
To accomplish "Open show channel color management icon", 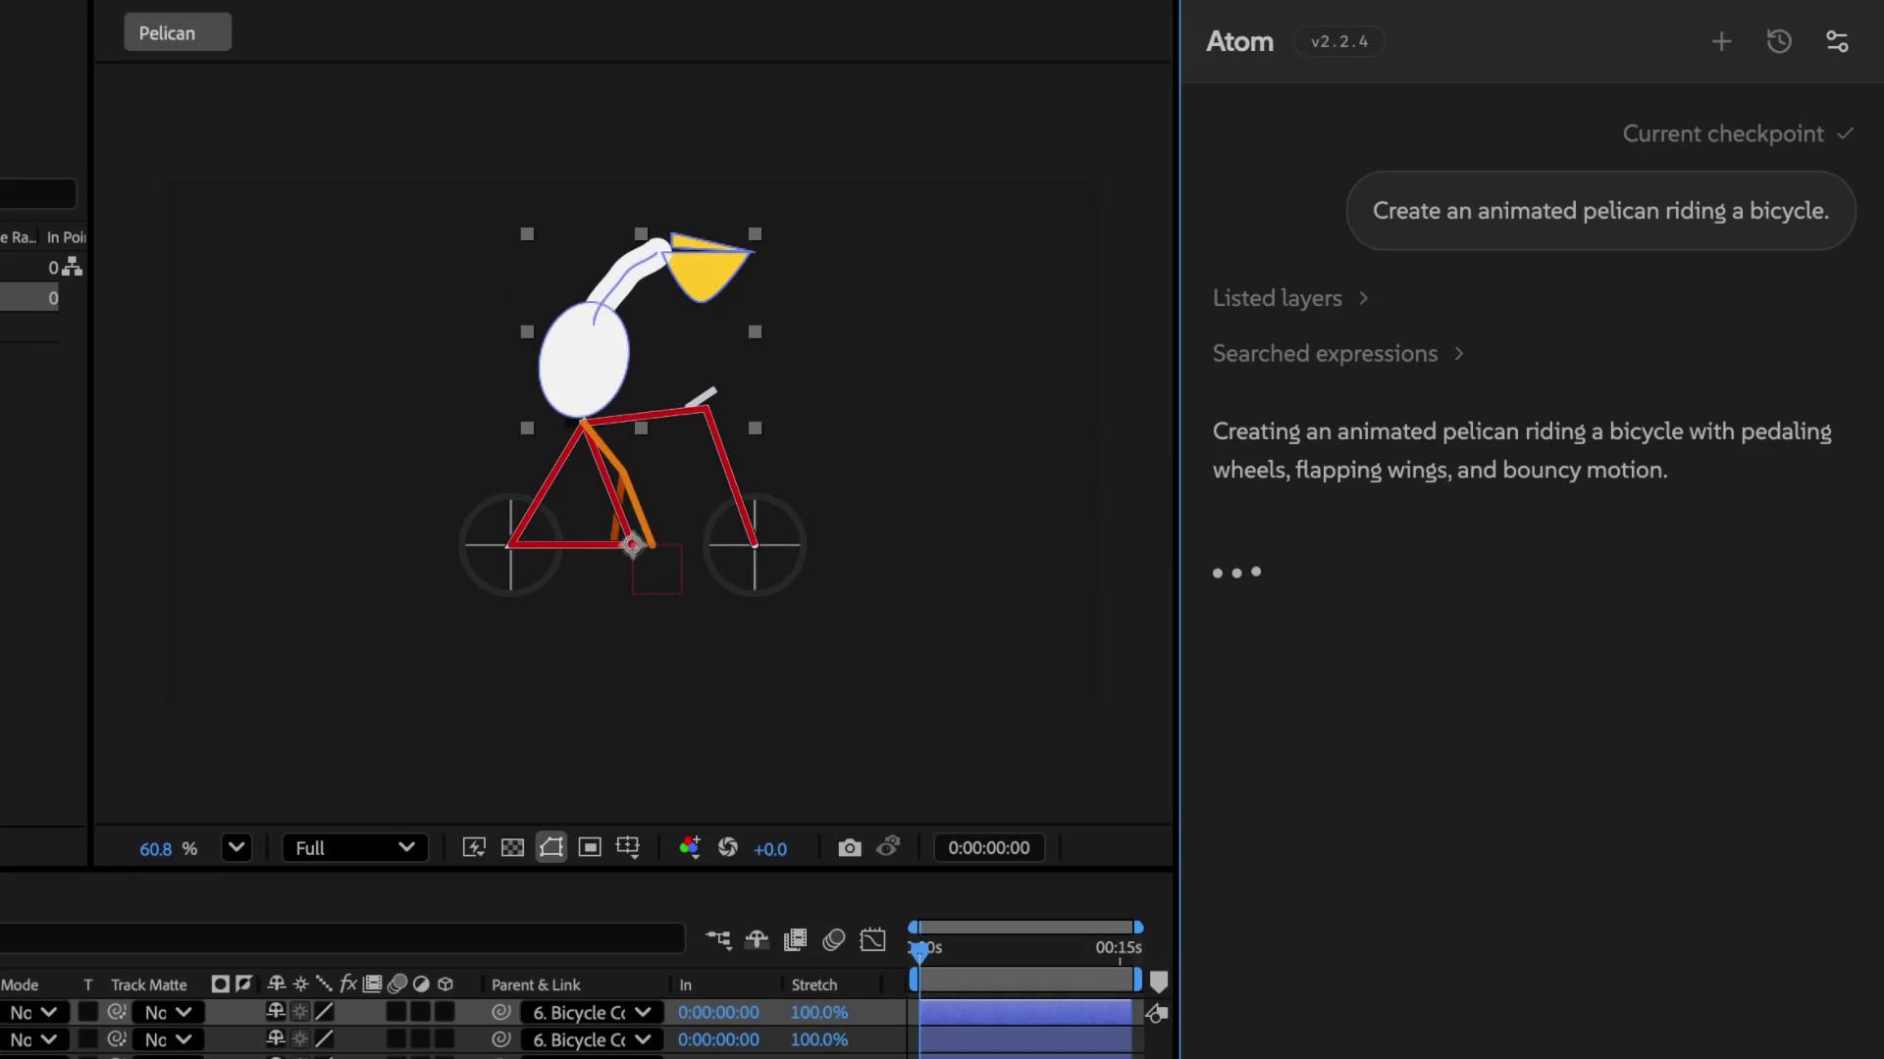I will 690,848.
